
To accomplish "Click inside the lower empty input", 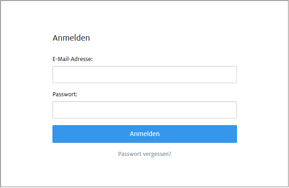I will pyautogui.click(x=144, y=110).
